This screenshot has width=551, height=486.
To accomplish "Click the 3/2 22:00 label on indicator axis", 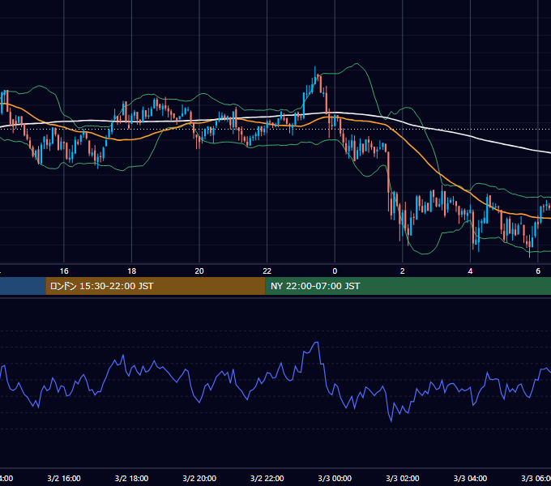I will click(267, 478).
